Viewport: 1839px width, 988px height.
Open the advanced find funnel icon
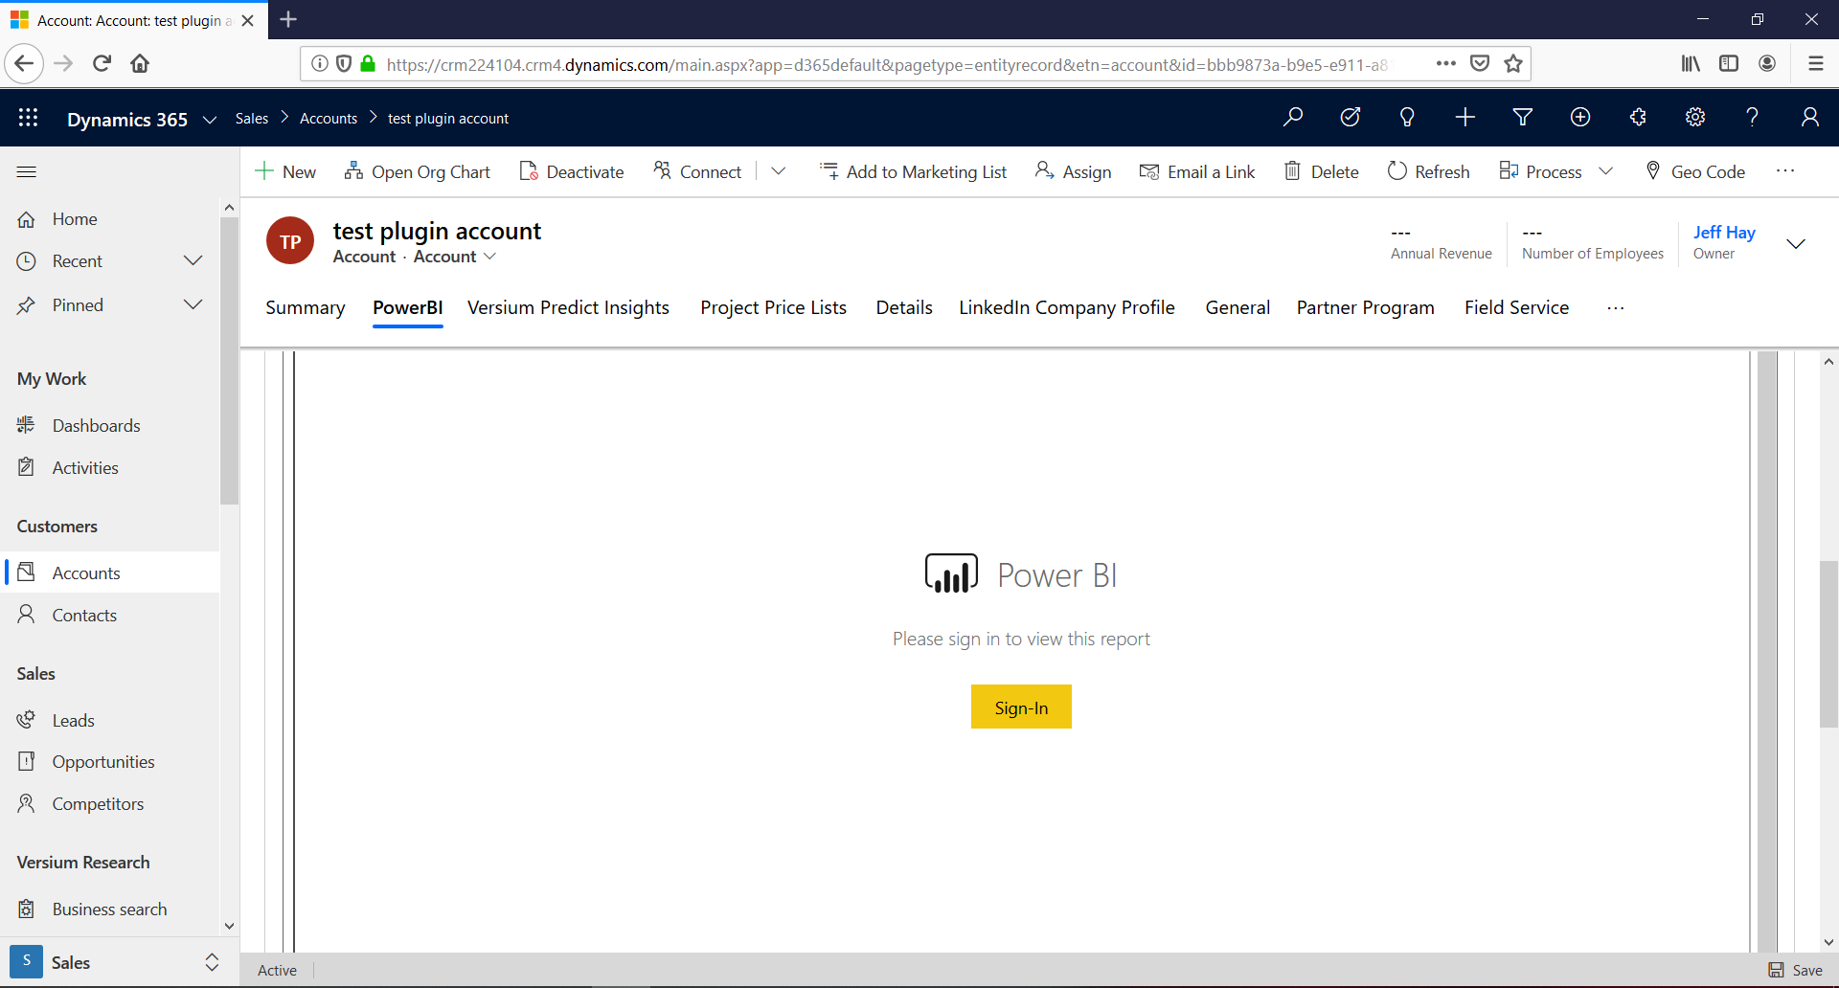[1523, 117]
